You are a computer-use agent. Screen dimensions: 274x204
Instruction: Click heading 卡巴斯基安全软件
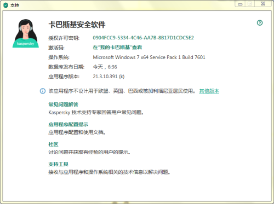[x=77, y=25]
